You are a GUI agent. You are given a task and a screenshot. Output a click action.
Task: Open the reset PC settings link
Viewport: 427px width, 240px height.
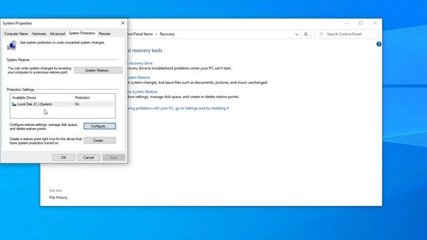178,108
